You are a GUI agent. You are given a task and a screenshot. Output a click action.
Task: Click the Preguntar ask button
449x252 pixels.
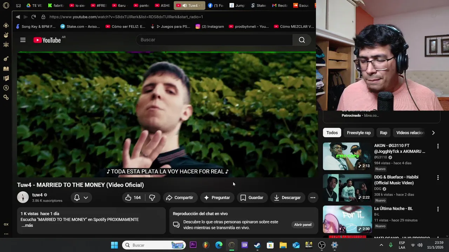click(217, 198)
